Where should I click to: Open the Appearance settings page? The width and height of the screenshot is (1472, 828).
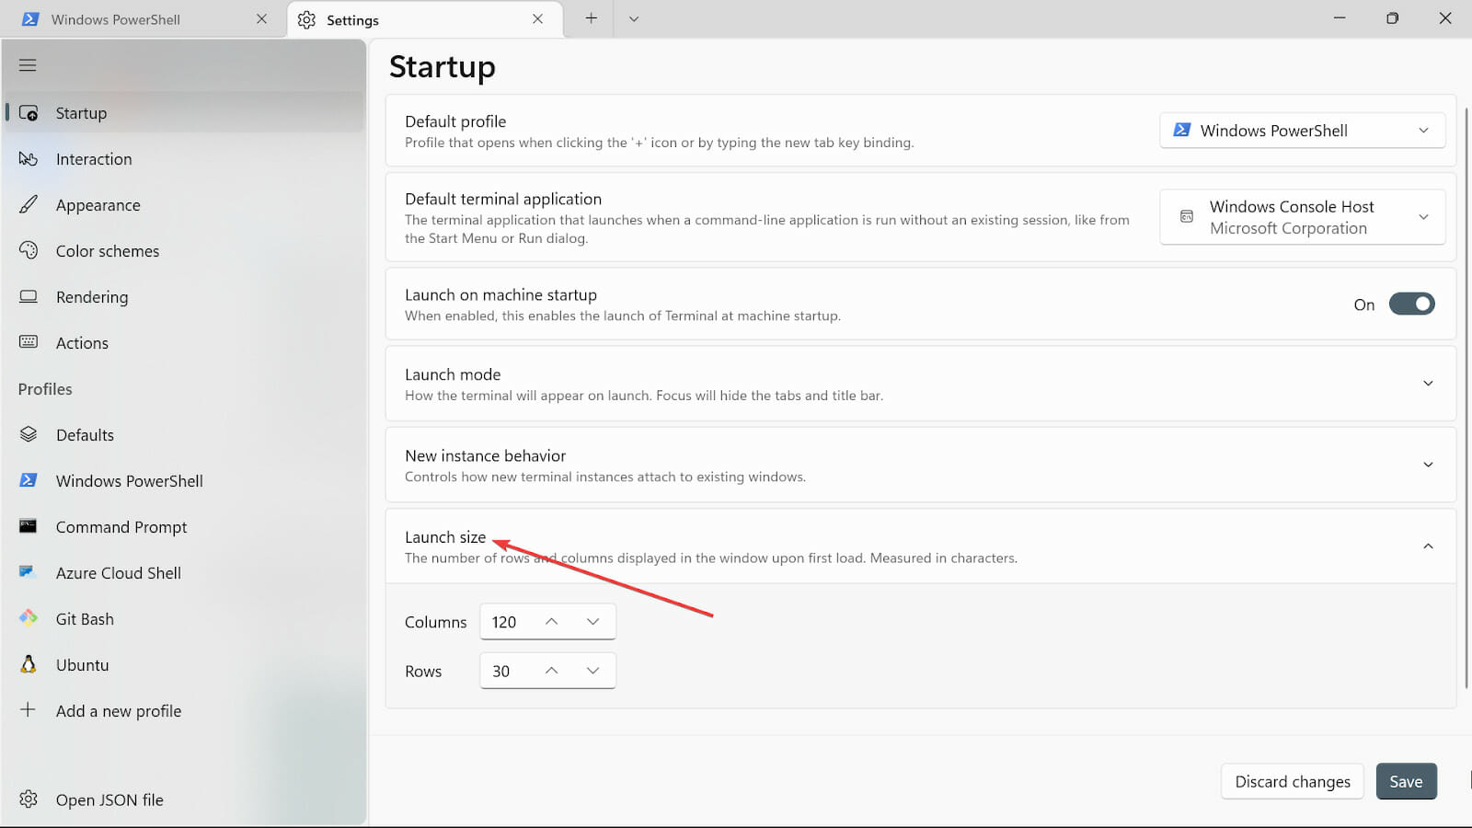(x=184, y=205)
